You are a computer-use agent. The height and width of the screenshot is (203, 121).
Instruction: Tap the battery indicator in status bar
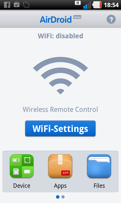97,5
